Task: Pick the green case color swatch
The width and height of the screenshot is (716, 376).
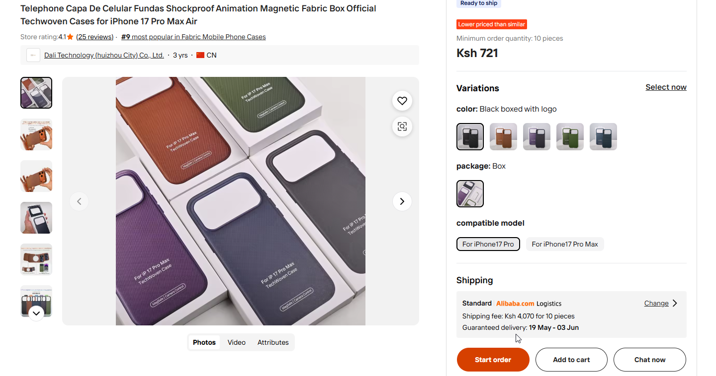Action: (570, 136)
